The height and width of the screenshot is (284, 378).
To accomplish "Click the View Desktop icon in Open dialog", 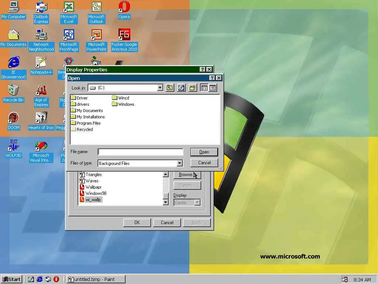I will pos(181,88).
